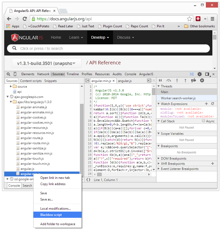221x230 pixels.
Task: Open the Snippets navigator tab
Action: 50,81
